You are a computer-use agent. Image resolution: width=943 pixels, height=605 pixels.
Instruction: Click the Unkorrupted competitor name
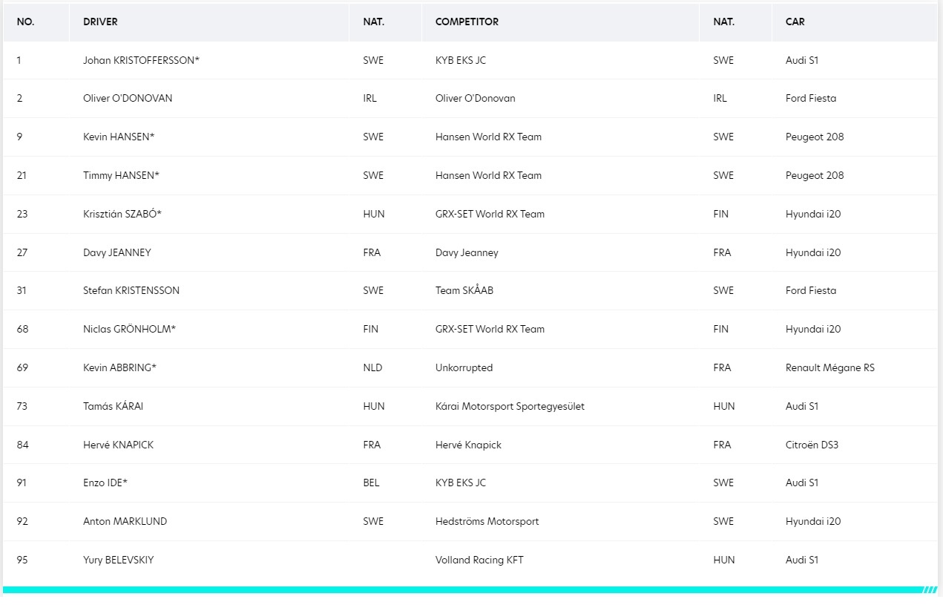coord(464,367)
